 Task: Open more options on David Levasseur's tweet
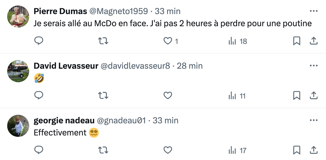click(x=314, y=66)
